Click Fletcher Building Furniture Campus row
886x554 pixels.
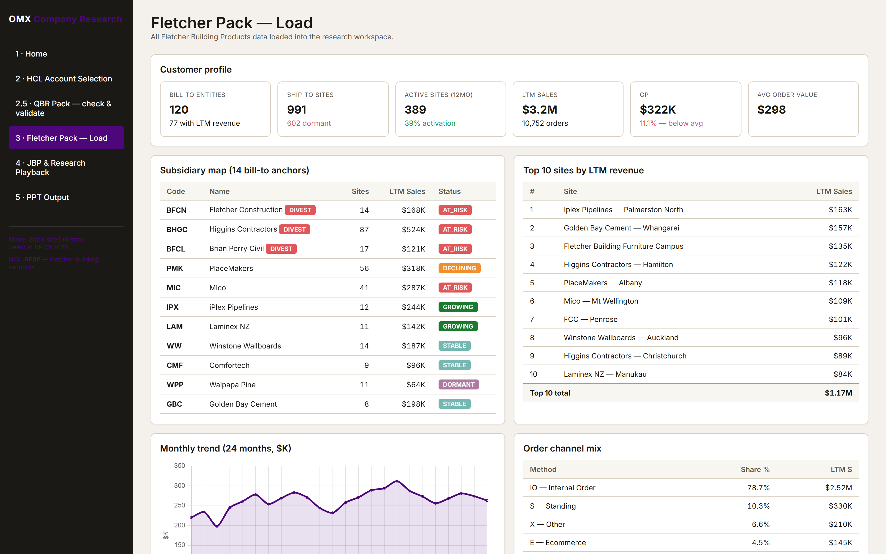pyautogui.click(x=691, y=246)
